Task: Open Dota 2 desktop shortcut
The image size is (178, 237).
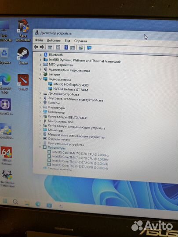Action: (x=23, y=82)
